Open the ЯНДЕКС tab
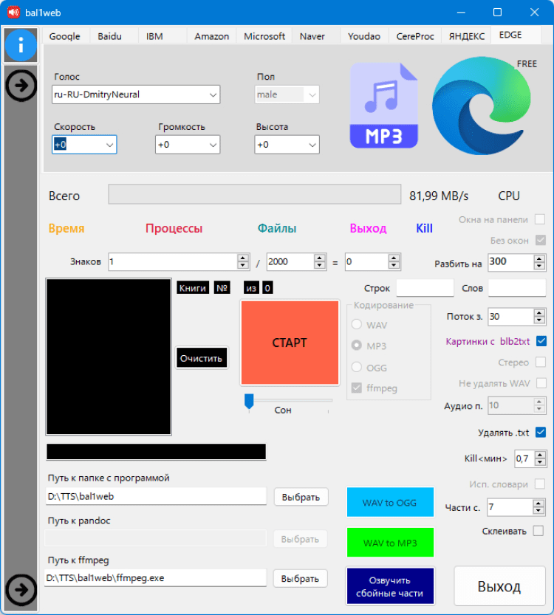Image resolution: width=554 pixels, height=615 pixels. point(467,36)
